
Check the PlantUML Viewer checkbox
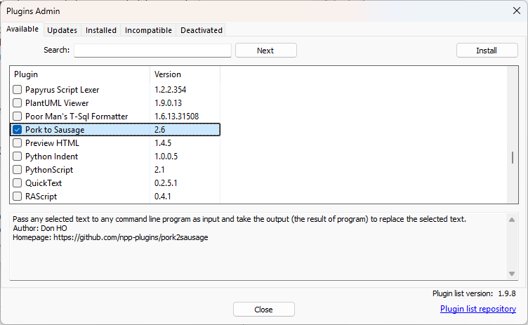[x=17, y=103]
